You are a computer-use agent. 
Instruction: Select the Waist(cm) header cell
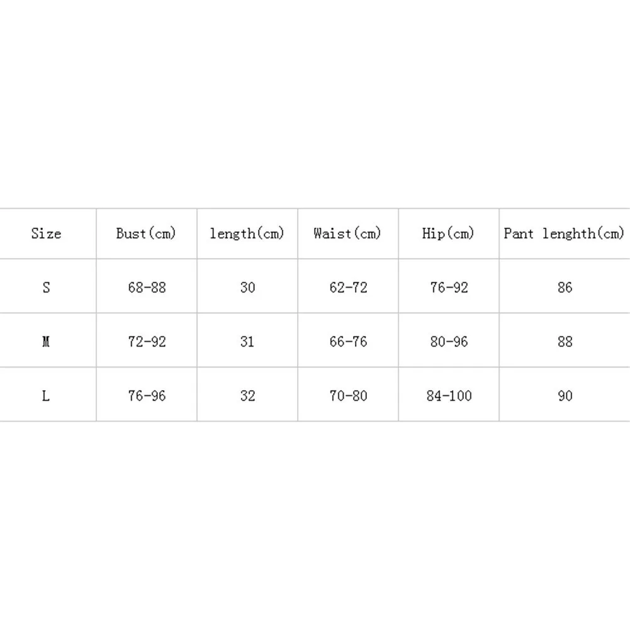(x=348, y=233)
